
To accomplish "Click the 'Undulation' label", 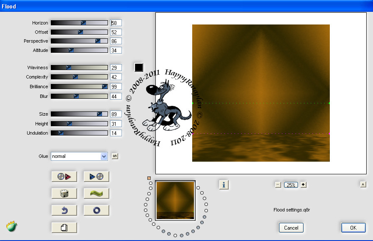I will pos(37,133).
